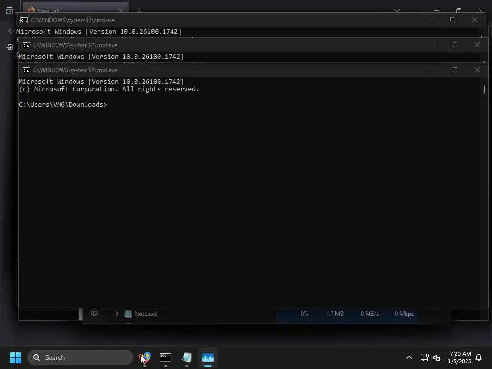Click Notepad's 0 MB/s disk value
The width and height of the screenshot is (492, 369).
click(x=369, y=313)
